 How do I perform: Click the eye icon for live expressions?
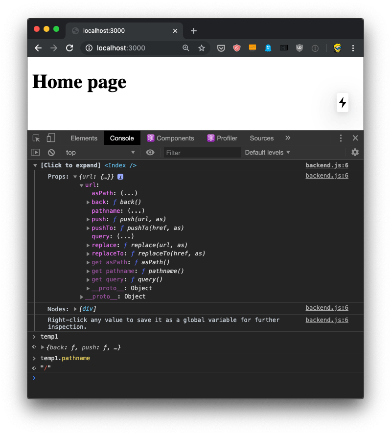[x=150, y=153]
